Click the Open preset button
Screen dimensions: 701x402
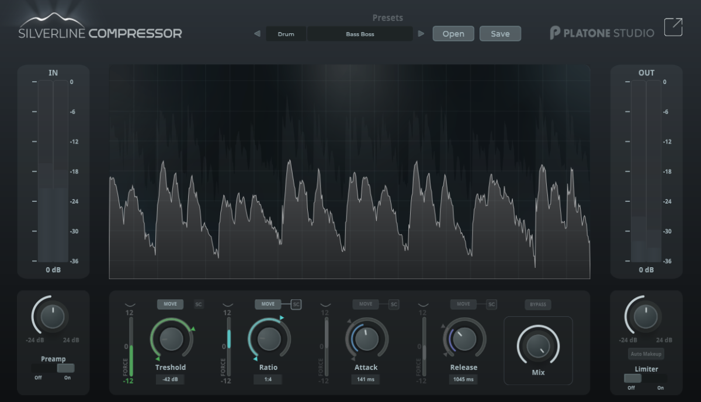[x=453, y=34]
